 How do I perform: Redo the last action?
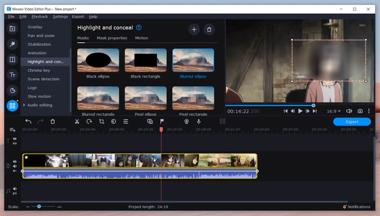tap(40, 122)
